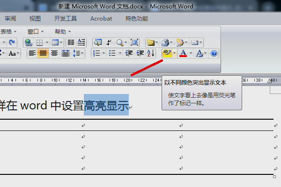Select the Acrobat tab

101,19
